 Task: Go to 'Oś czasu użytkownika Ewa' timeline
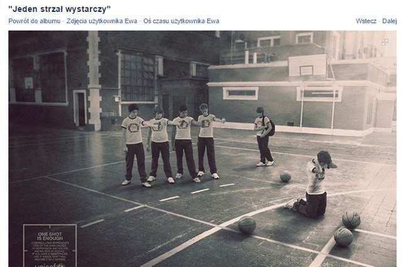[181, 21]
